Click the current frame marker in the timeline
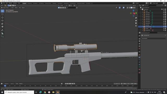 5,86
